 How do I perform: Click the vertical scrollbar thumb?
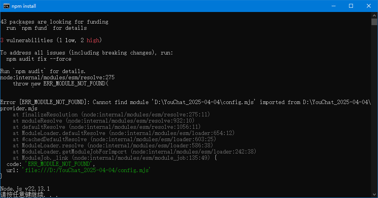coord(374,22)
